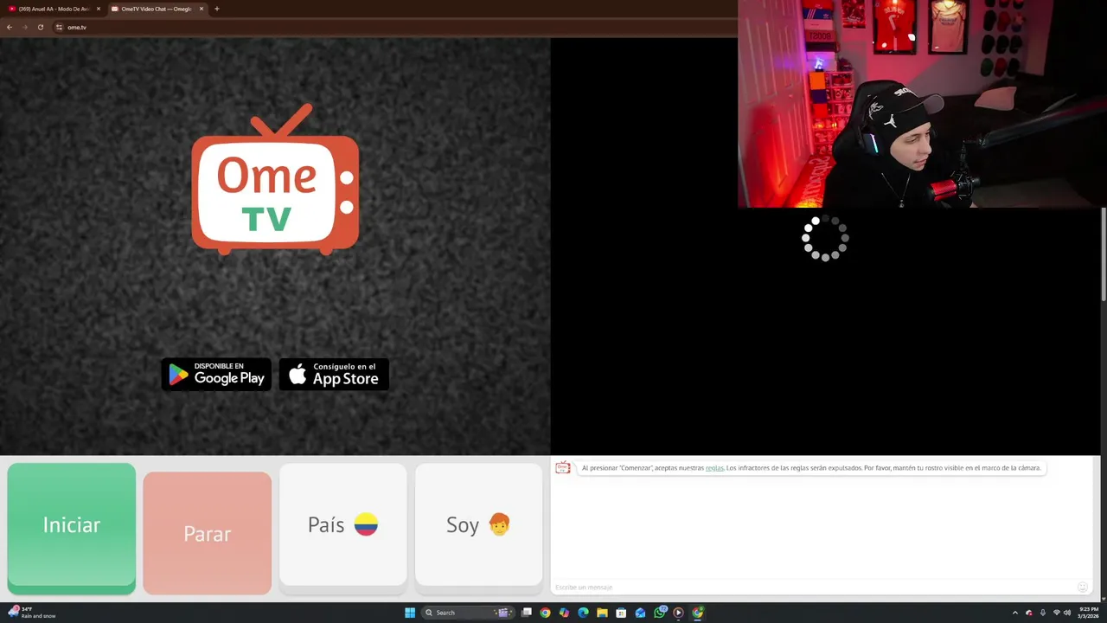Open the Windows Start menu

pos(410,613)
